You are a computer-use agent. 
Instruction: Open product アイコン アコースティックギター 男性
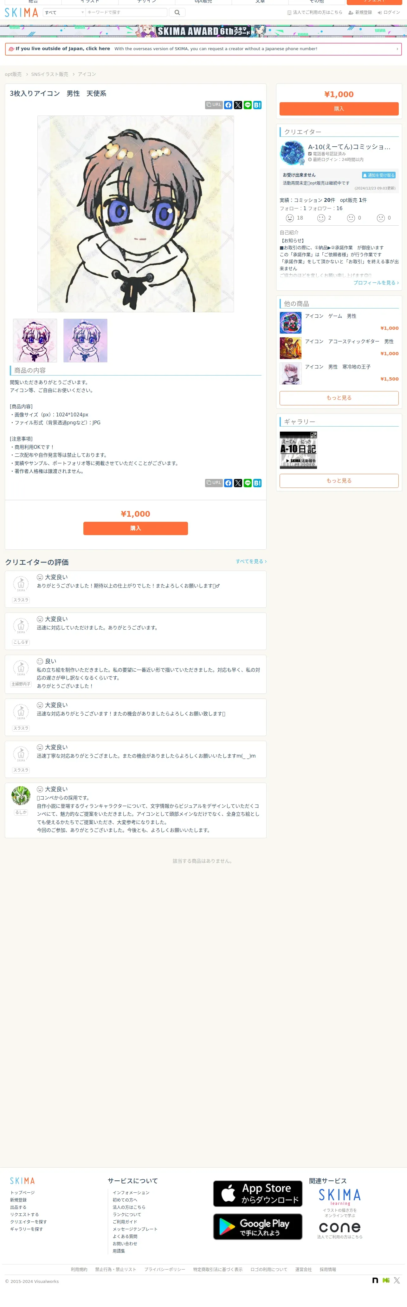[339, 348]
